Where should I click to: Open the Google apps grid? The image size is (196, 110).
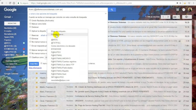click(178, 10)
